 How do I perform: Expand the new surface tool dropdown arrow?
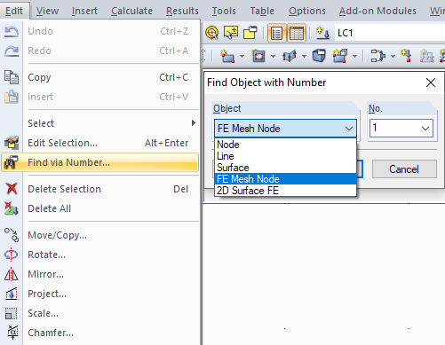(242, 56)
